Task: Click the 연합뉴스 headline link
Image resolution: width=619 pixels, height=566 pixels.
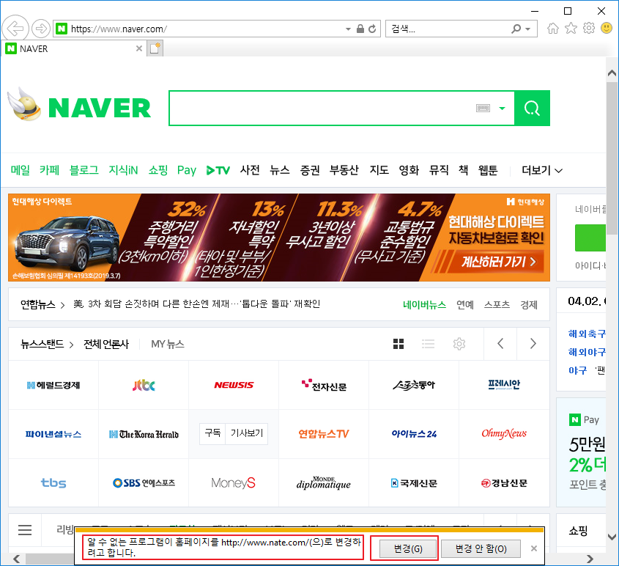Action: point(196,304)
